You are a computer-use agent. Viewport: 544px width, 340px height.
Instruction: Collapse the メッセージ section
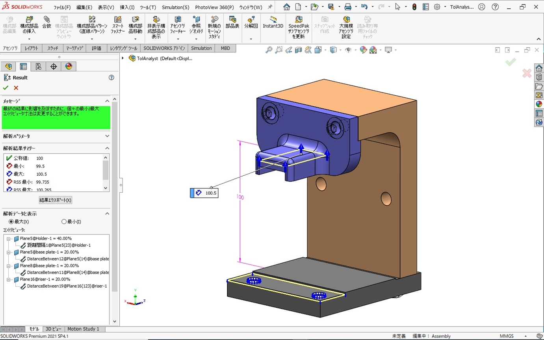coord(107,101)
